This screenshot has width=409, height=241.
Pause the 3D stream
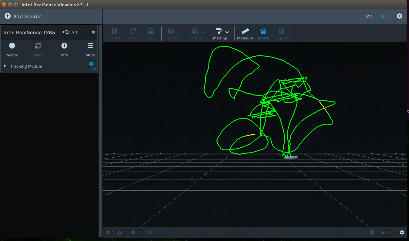pyautogui.click(x=115, y=34)
